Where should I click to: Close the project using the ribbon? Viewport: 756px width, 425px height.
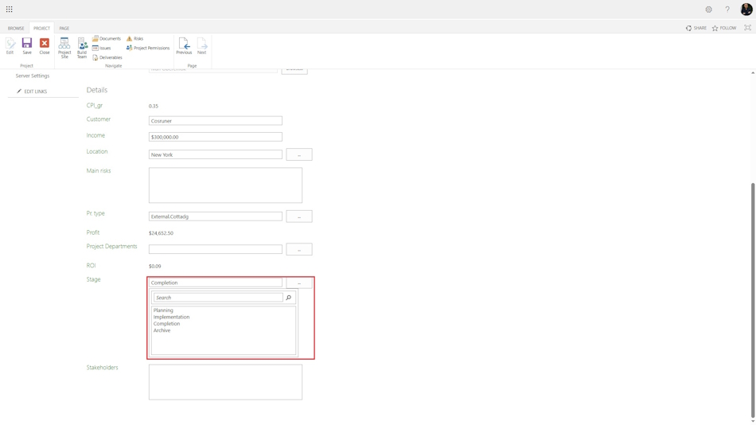[x=45, y=46]
